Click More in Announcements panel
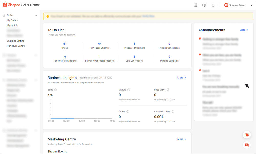Screen dimensions: 256x154 point(244,30)
